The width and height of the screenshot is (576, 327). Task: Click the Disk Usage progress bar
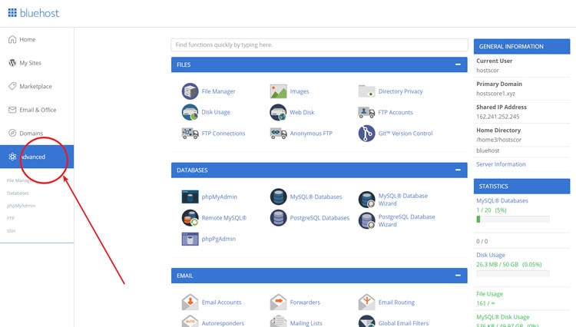[x=513, y=273]
